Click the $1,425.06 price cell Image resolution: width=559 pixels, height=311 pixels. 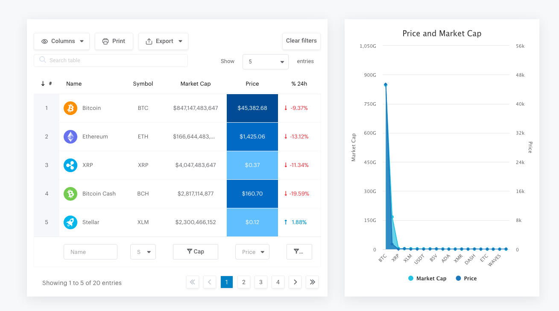252,137
